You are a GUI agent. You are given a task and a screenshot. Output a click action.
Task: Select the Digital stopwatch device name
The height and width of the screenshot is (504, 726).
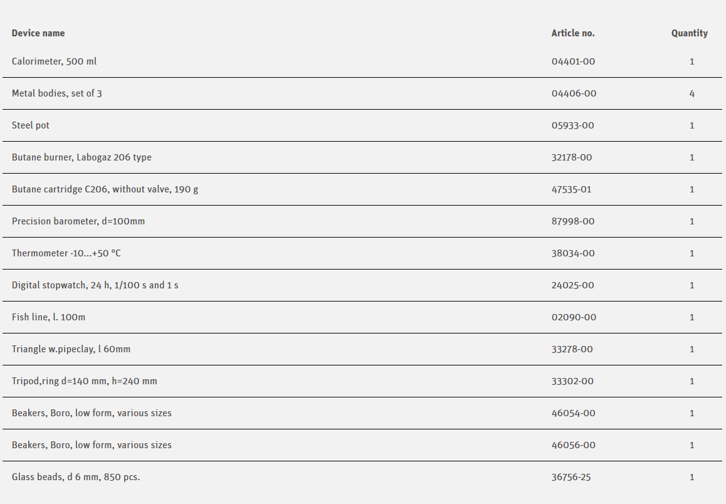click(95, 285)
